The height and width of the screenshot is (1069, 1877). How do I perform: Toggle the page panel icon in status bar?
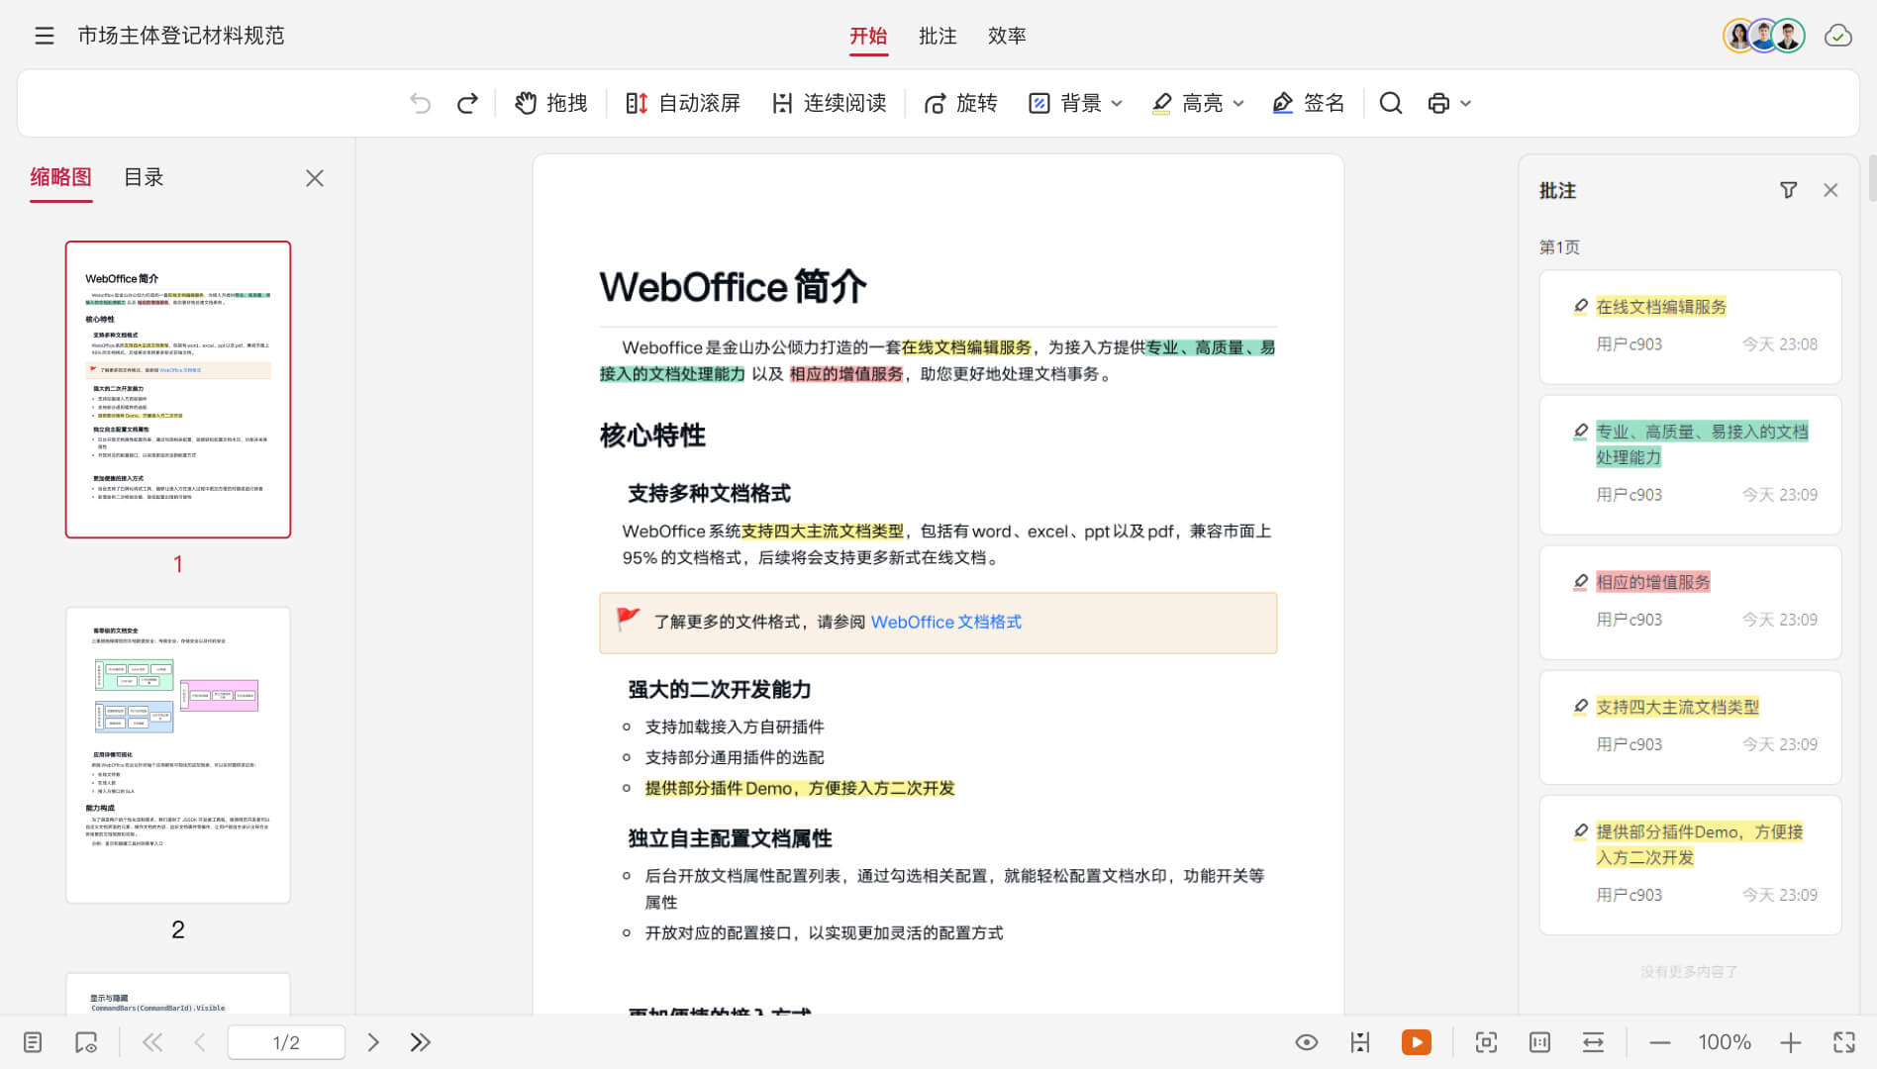point(33,1042)
